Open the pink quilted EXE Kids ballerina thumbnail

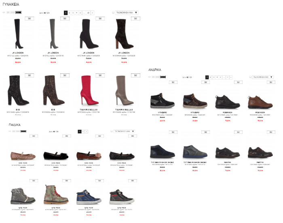(23, 156)
